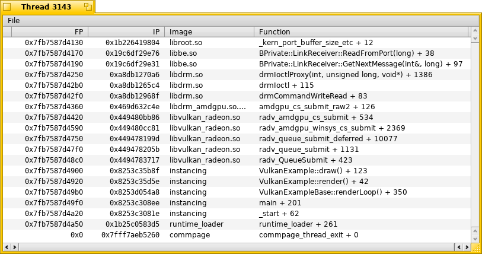
Task: Click the libroot.so image cell
Action: pos(186,43)
